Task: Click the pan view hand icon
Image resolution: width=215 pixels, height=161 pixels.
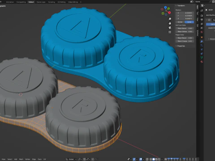Action: 170,23
